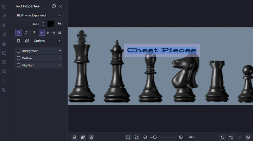Turn on the Highlight checkbox
The image size is (253, 141).
pyautogui.click(x=19, y=65)
